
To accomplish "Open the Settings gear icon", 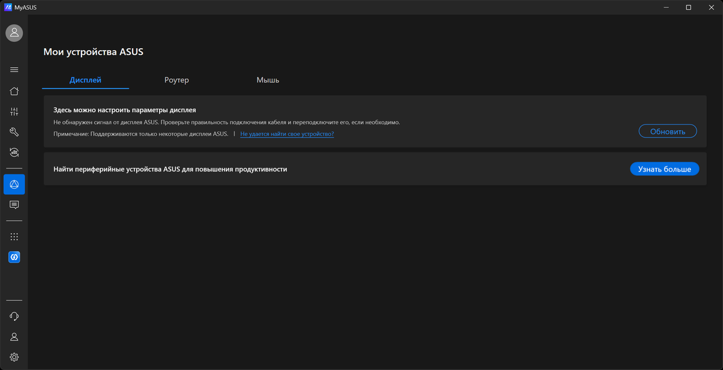I will tap(14, 357).
